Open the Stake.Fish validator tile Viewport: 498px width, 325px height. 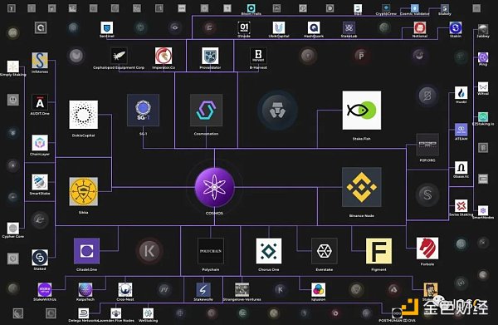pyautogui.click(x=361, y=110)
